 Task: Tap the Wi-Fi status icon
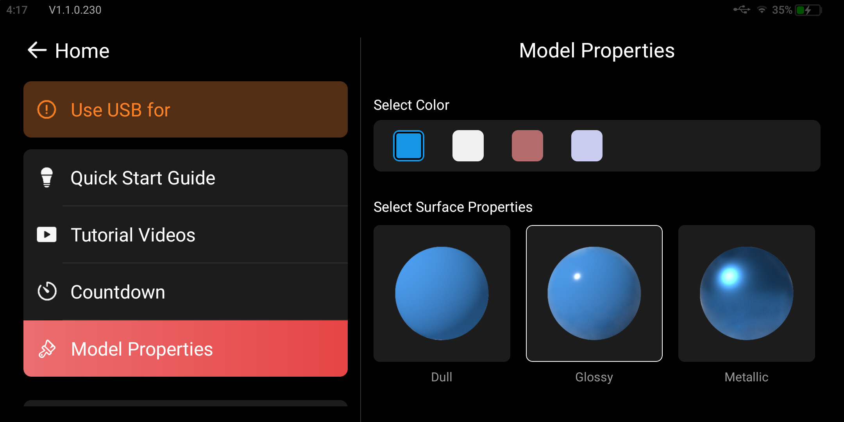762,10
